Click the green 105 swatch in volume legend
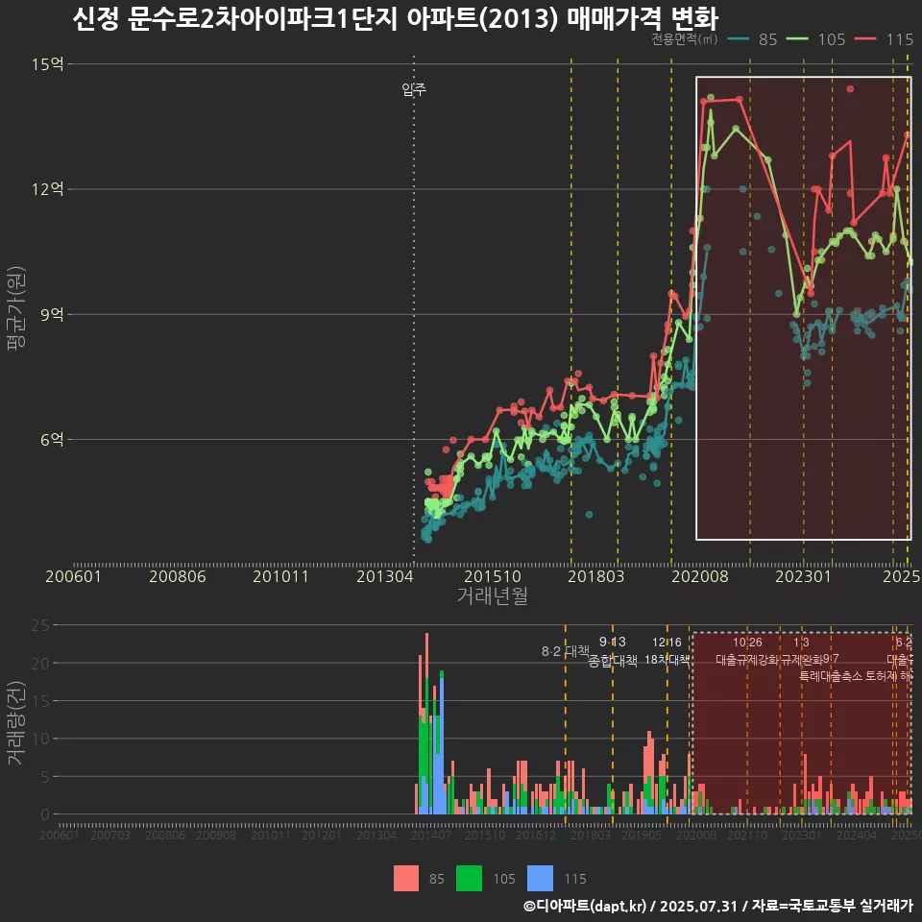922x922 pixels. 469,878
